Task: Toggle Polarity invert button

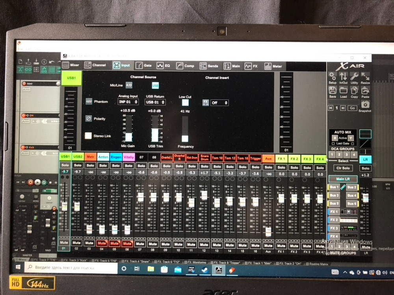Action: point(88,118)
